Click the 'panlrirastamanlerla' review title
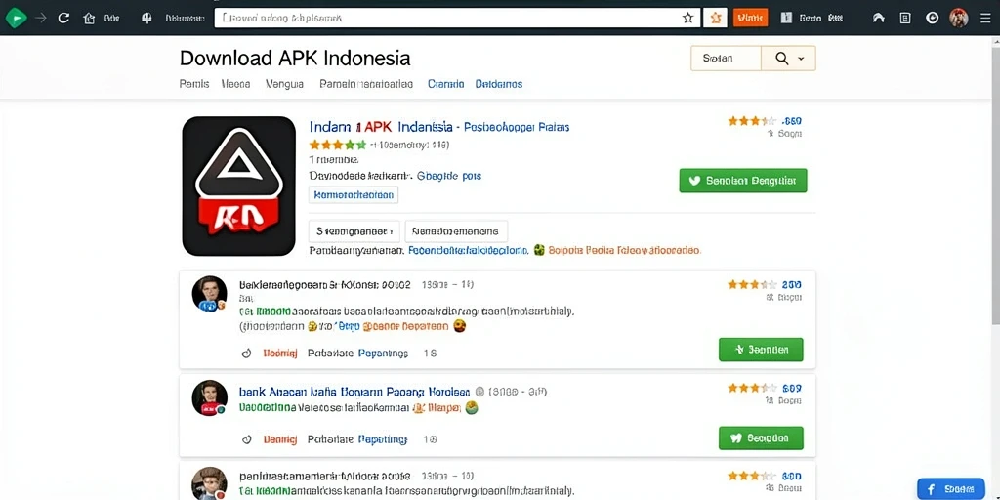1000x500 pixels. pos(324,476)
